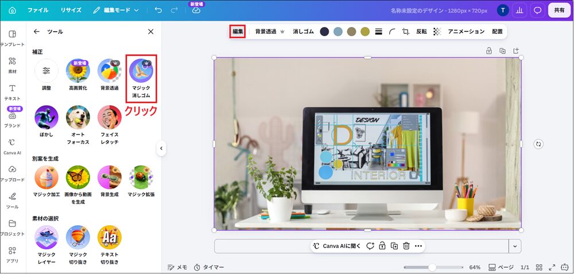This screenshot has width=574, height=274.
Task: Duplicate the page icon above canvas
Action: coord(502,51)
